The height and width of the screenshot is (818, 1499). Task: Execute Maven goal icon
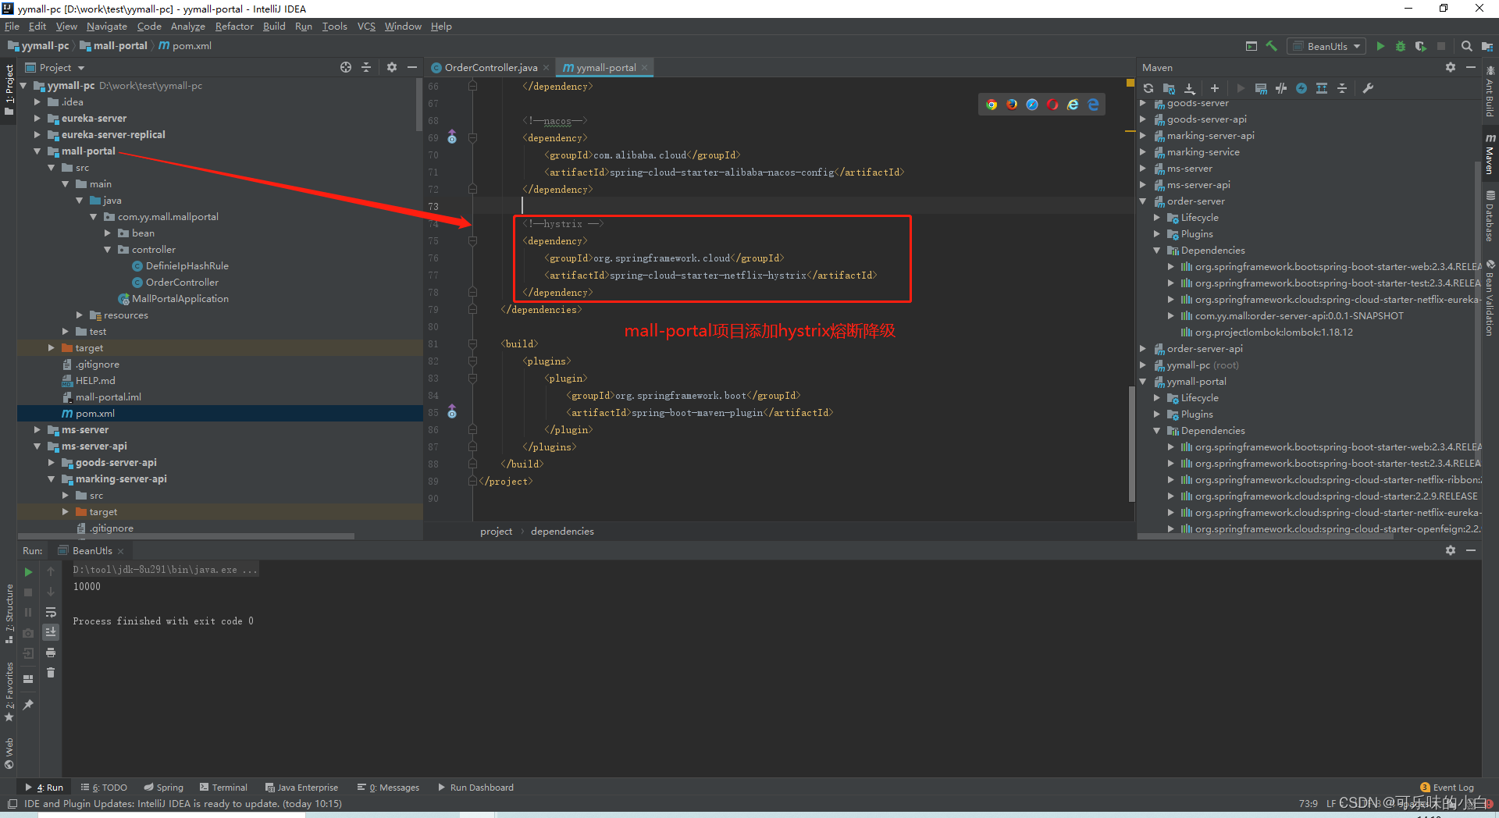[1261, 88]
